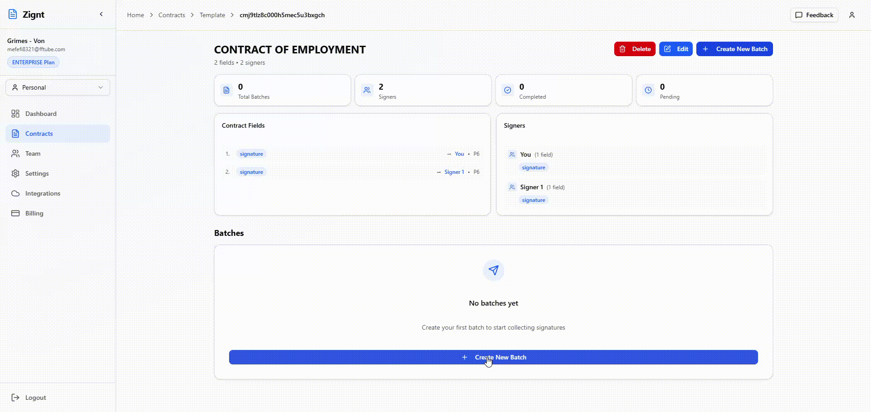Viewport: 871px width, 412px height.
Task: Go to Home breadcrumb link
Action: [135, 15]
